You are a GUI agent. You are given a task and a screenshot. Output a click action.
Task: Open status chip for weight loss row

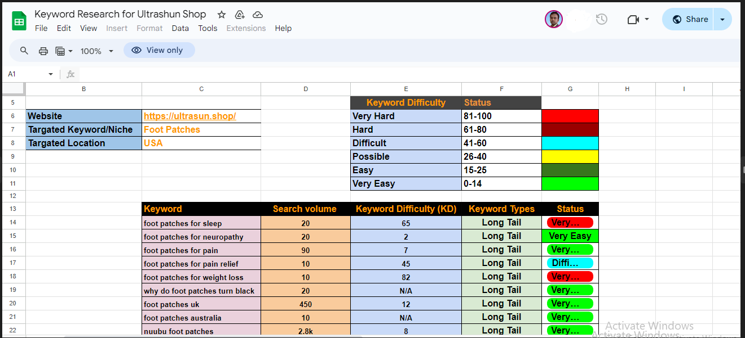tap(570, 277)
